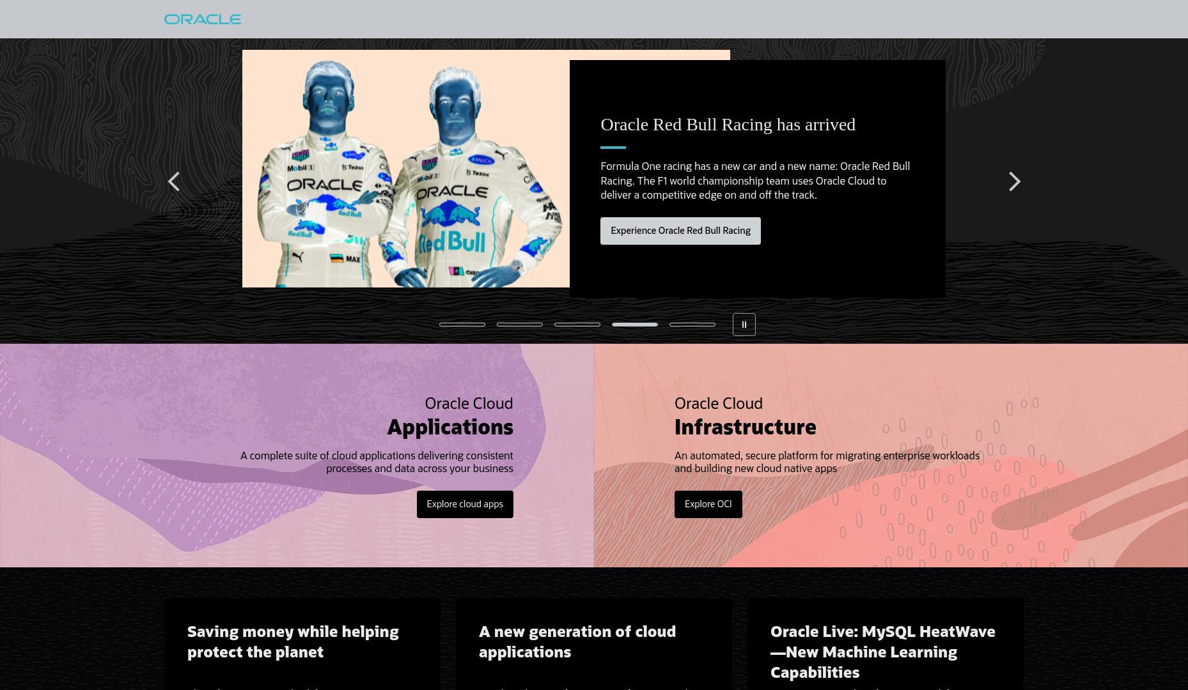
Task: Click Experience Oracle Red Bull Racing button
Action: [680, 231]
